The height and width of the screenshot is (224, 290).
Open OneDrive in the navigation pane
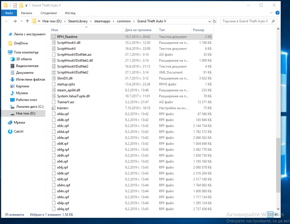21,43
